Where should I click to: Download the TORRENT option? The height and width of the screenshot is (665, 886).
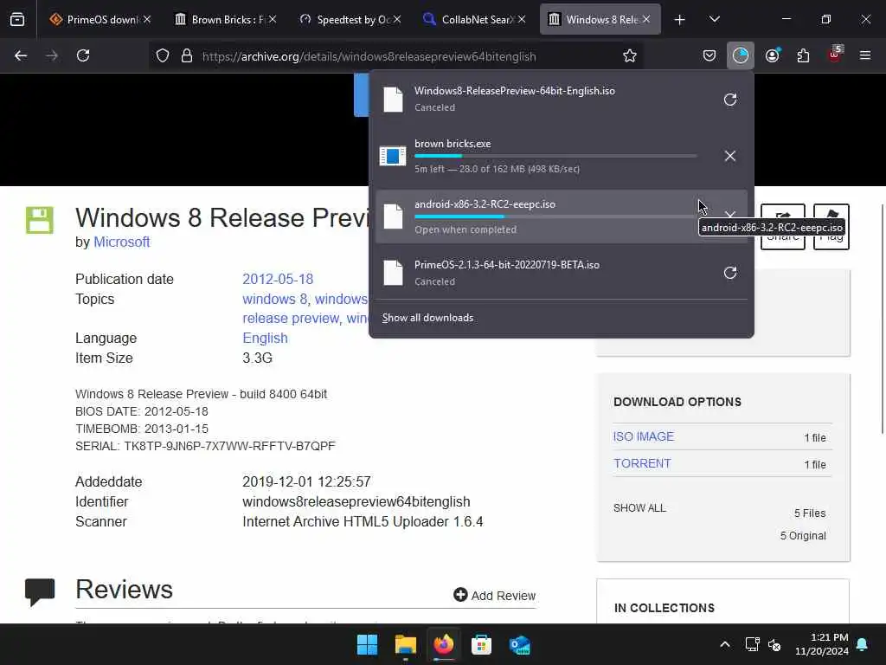click(643, 463)
